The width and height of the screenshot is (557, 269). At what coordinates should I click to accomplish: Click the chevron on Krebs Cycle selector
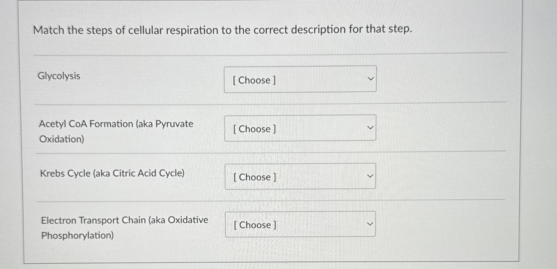pyautogui.click(x=370, y=175)
